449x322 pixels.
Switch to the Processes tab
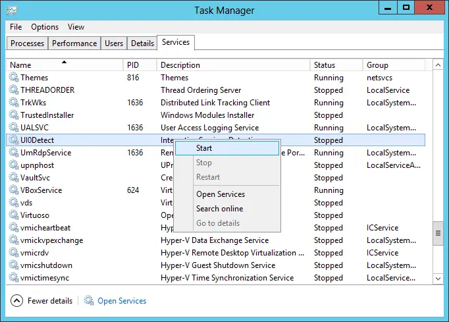pos(27,43)
